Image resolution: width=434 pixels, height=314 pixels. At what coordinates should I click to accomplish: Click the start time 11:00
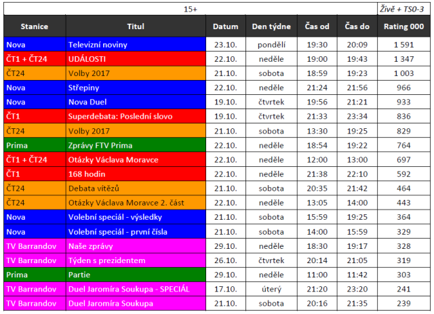pos(317,275)
